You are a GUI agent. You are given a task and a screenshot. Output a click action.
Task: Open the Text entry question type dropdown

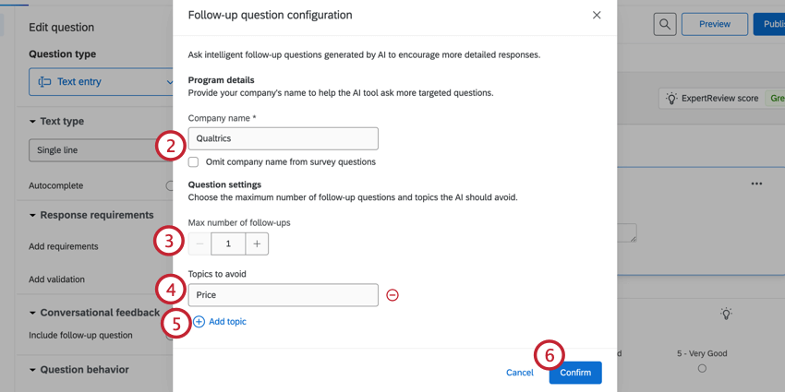click(x=102, y=82)
